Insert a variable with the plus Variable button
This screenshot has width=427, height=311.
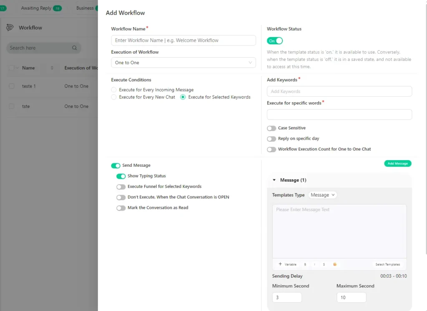pos(287,264)
